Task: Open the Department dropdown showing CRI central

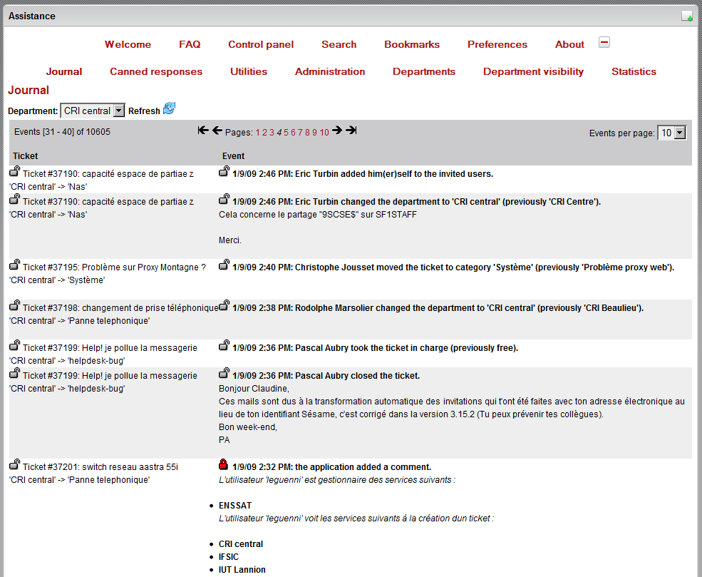Action: click(92, 111)
